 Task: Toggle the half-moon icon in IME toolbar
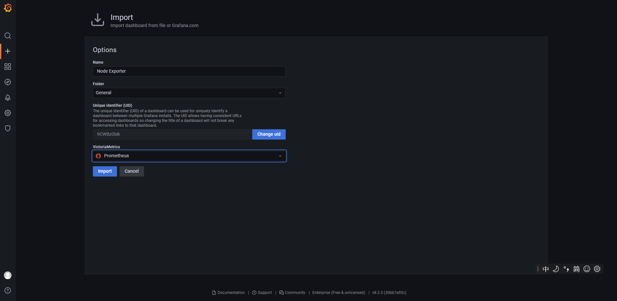(556, 269)
